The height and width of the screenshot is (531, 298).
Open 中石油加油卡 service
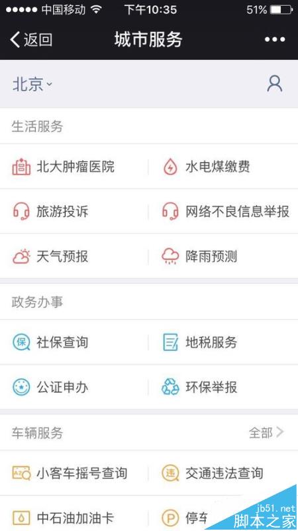[74, 518]
